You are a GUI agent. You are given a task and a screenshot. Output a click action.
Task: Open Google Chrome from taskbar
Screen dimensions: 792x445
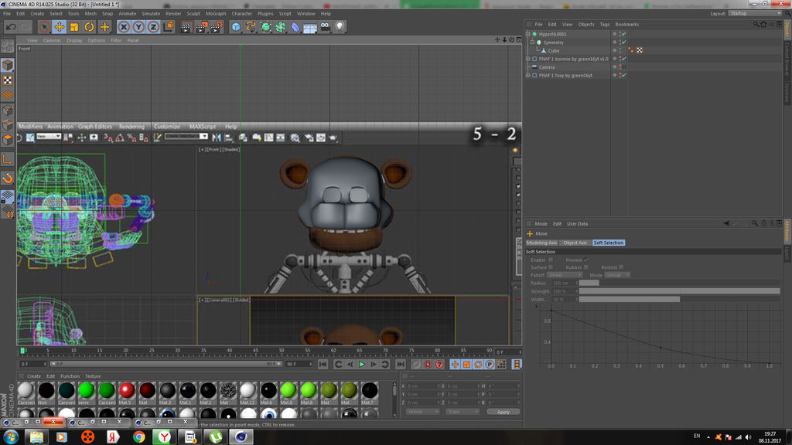click(x=139, y=437)
